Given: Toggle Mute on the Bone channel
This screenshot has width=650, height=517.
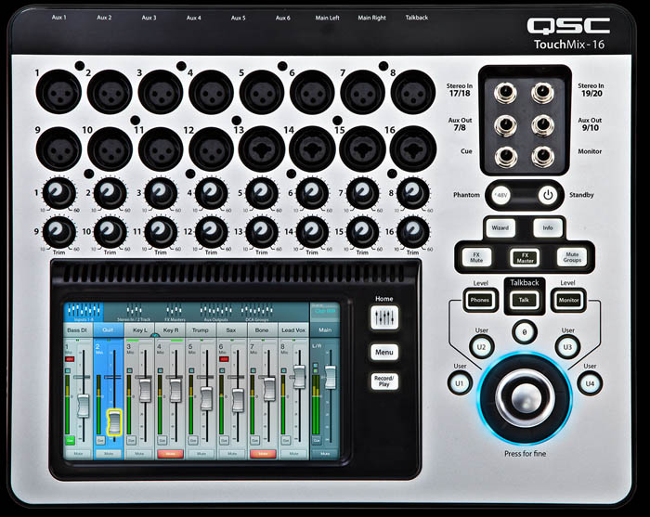Looking at the screenshot, I should pos(265,453).
